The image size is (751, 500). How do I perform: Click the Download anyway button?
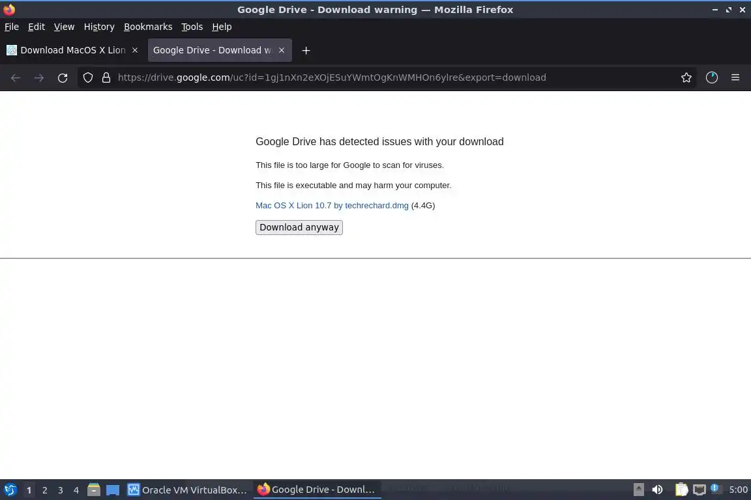pyautogui.click(x=299, y=227)
